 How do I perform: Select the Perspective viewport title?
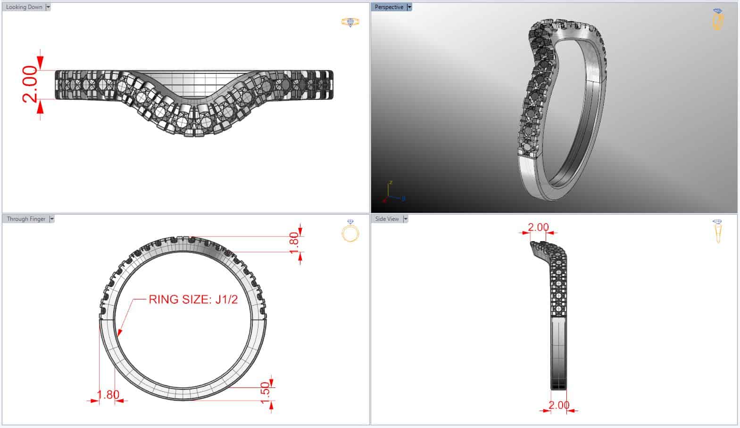[x=389, y=7]
